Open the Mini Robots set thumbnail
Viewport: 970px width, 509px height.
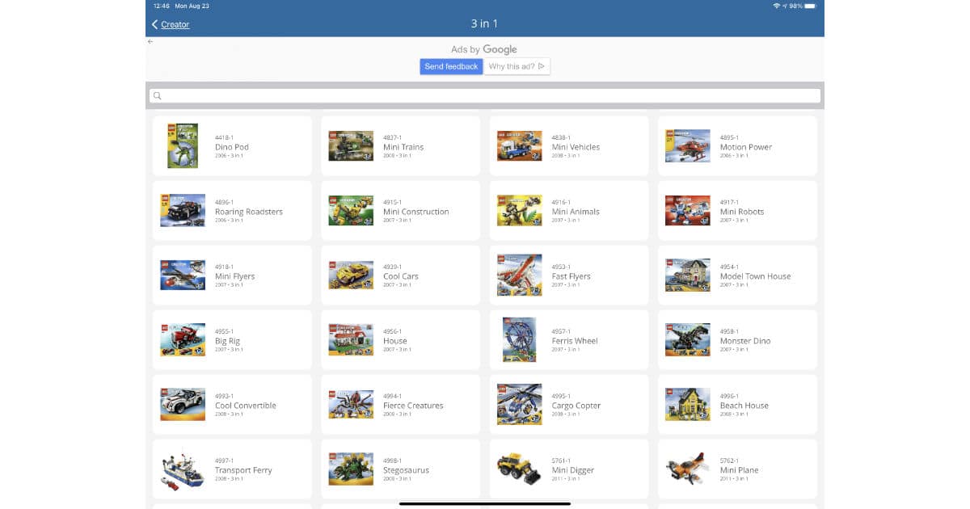point(687,210)
